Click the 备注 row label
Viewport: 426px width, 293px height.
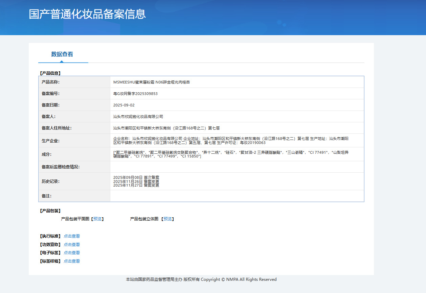point(46,196)
